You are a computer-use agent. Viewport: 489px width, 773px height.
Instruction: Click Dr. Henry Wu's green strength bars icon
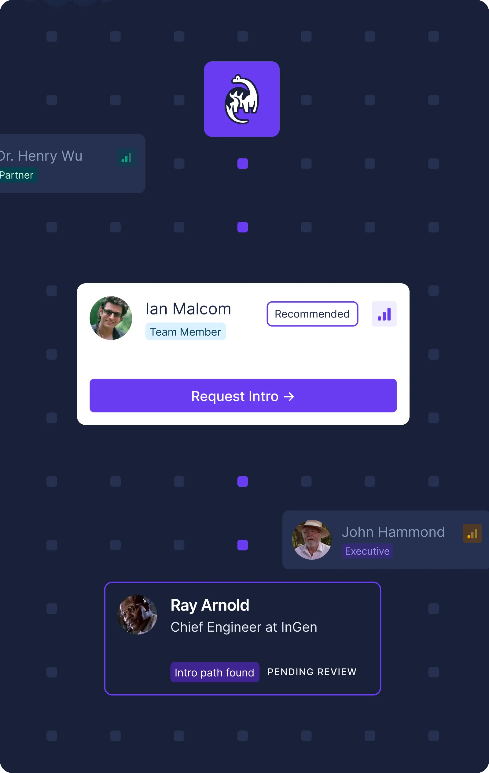tap(126, 157)
